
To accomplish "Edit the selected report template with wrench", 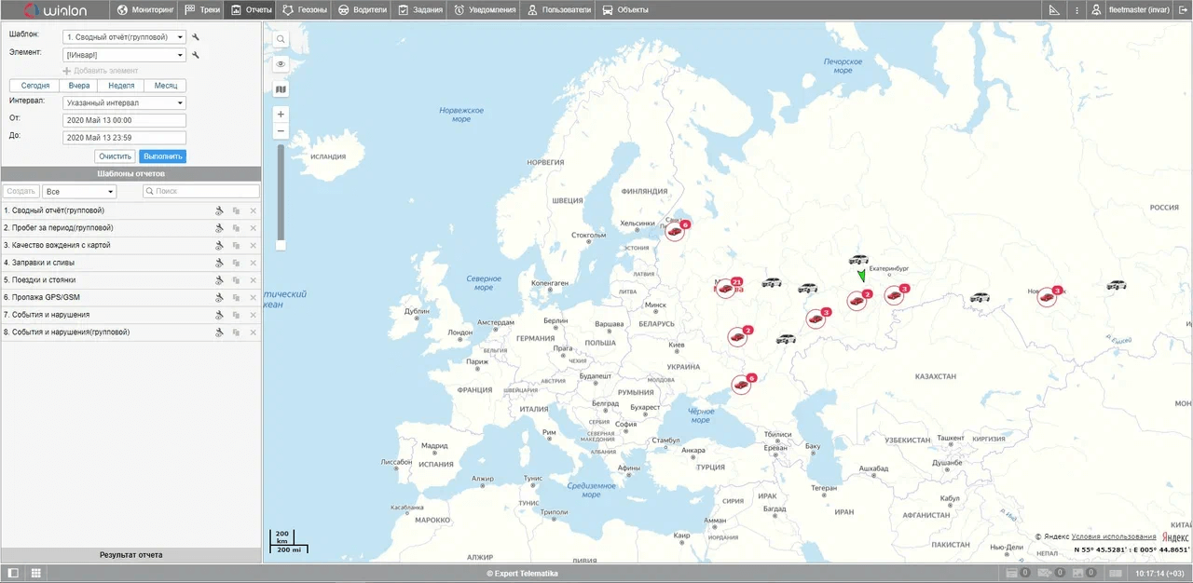I will point(196,37).
